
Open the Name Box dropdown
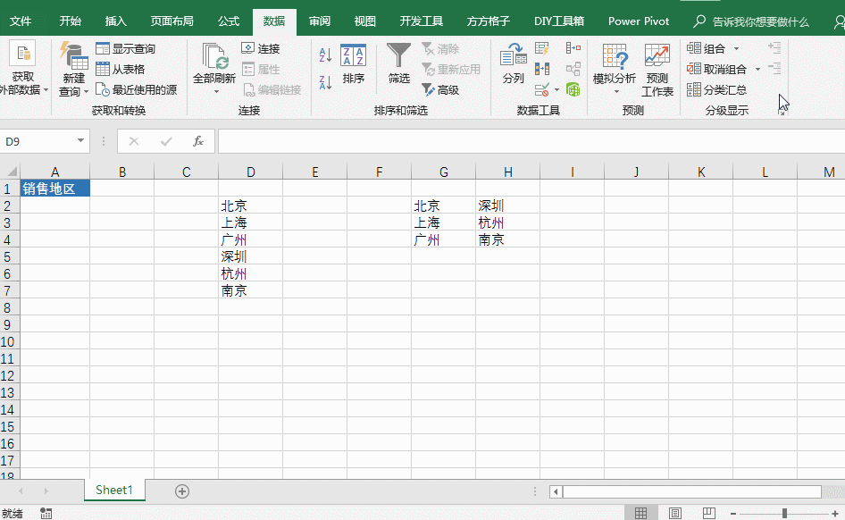coord(80,140)
